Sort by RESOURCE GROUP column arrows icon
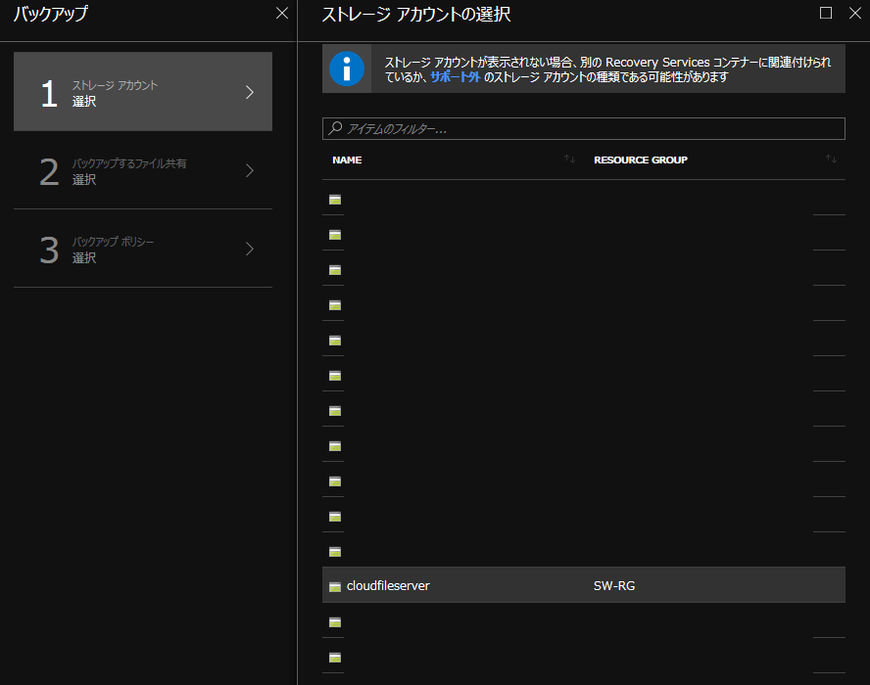The image size is (870, 685). click(831, 159)
